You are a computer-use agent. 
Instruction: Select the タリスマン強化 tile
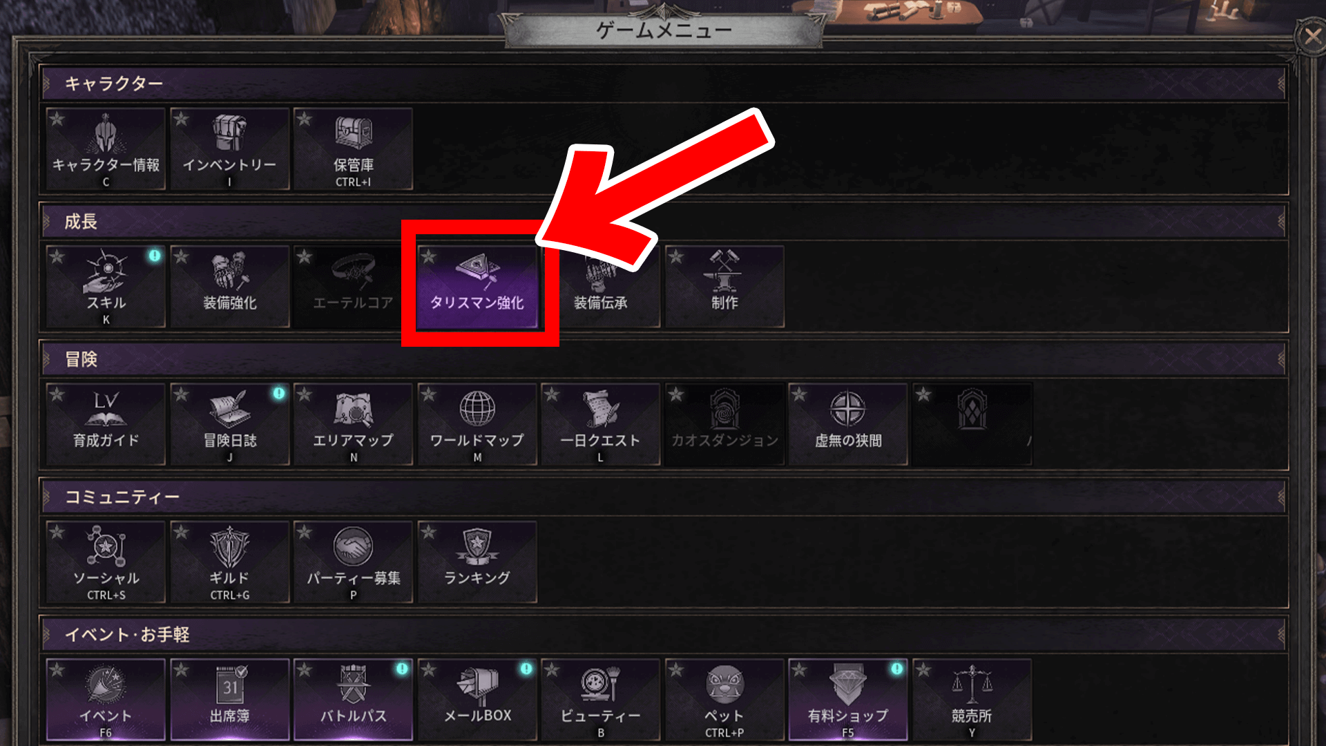(x=477, y=286)
